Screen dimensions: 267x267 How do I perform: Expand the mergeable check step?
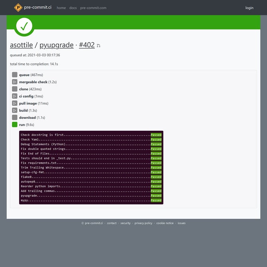pyautogui.click(x=15, y=82)
